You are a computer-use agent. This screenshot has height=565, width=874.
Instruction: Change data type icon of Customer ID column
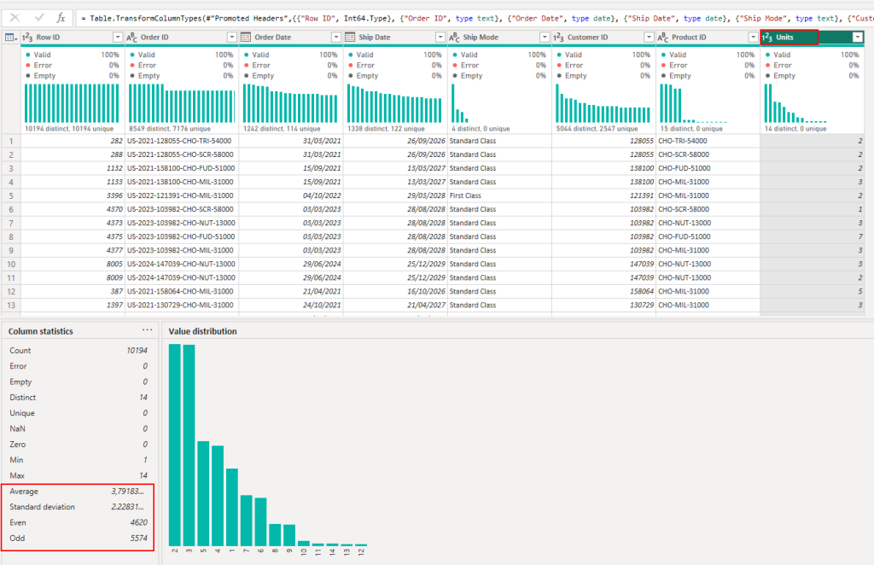558,38
